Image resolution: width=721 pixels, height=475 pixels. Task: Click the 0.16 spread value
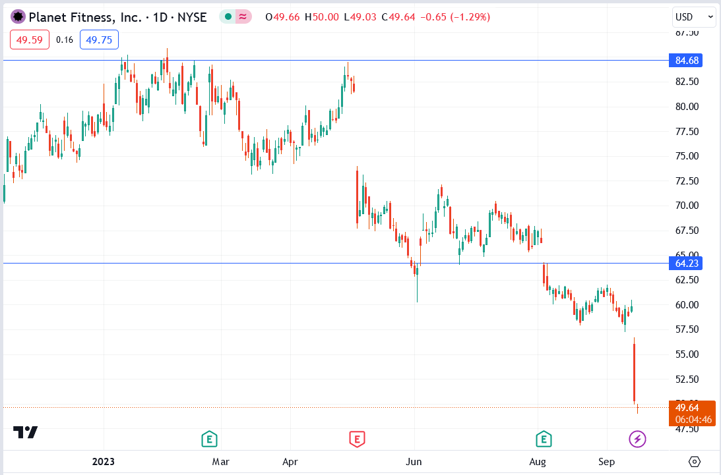pyautogui.click(x=65, y=40)
